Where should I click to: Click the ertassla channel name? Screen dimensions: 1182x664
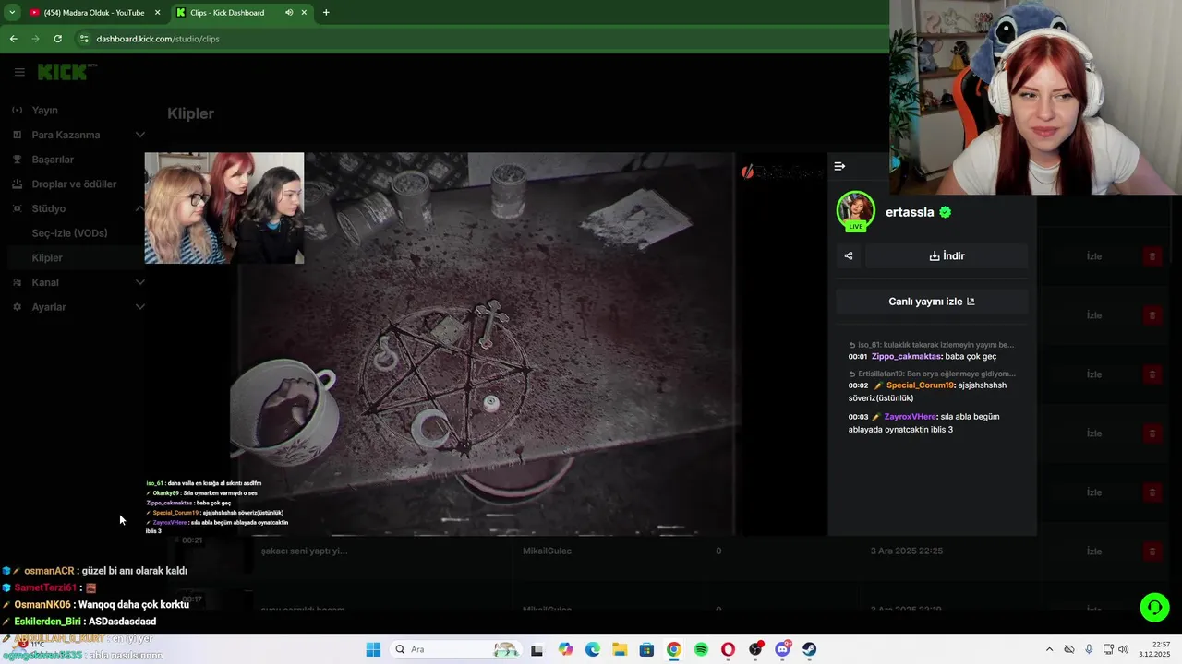[x=910, y=212]
